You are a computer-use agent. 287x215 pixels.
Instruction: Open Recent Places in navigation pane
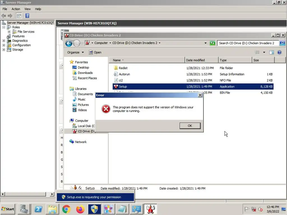[x=87, y=78]
